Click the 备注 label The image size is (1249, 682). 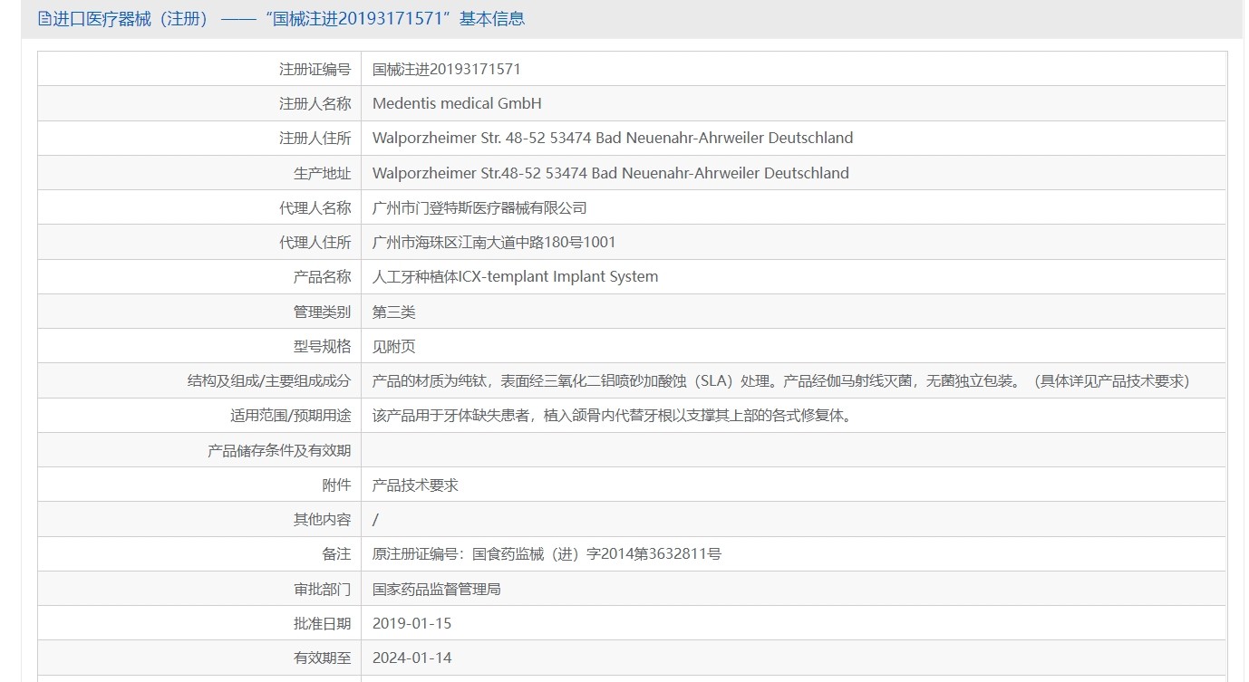(336, 553)
